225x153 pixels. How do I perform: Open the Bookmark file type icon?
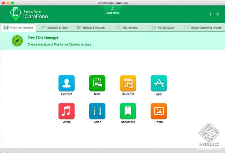tap(128, 111)
